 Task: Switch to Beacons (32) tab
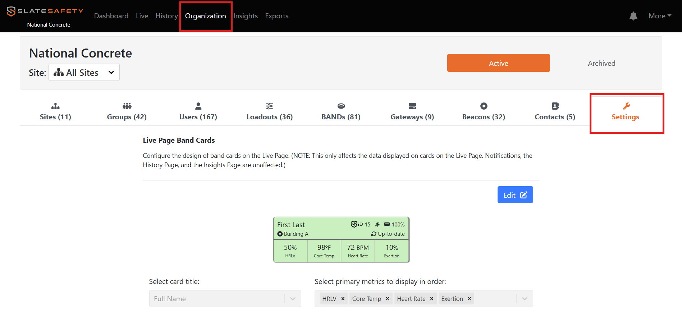(x=484, y=111)
